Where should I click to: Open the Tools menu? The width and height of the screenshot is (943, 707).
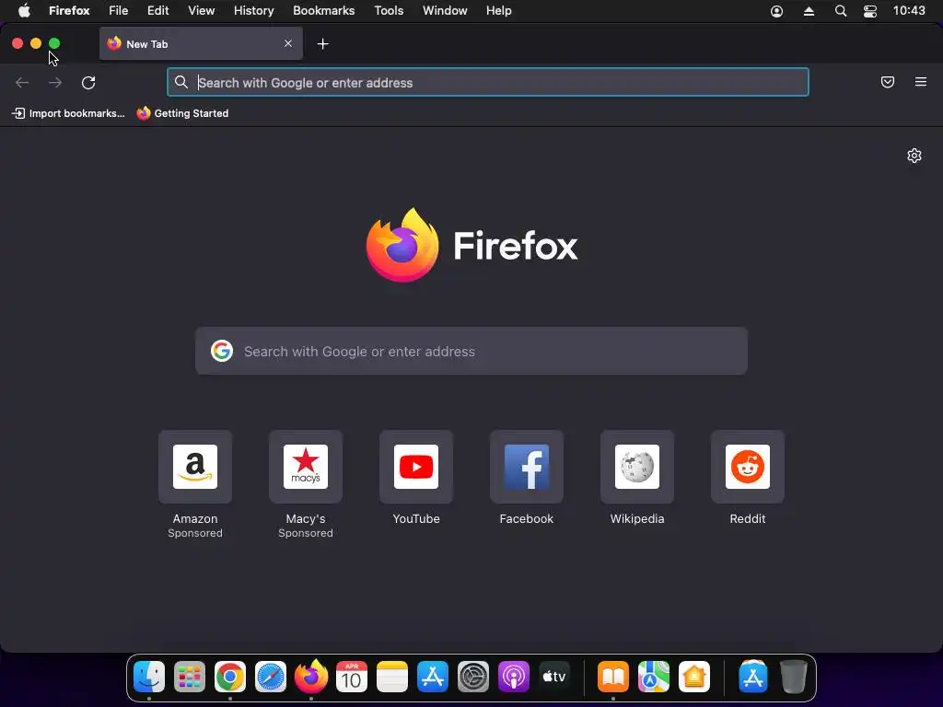[389, 11]
